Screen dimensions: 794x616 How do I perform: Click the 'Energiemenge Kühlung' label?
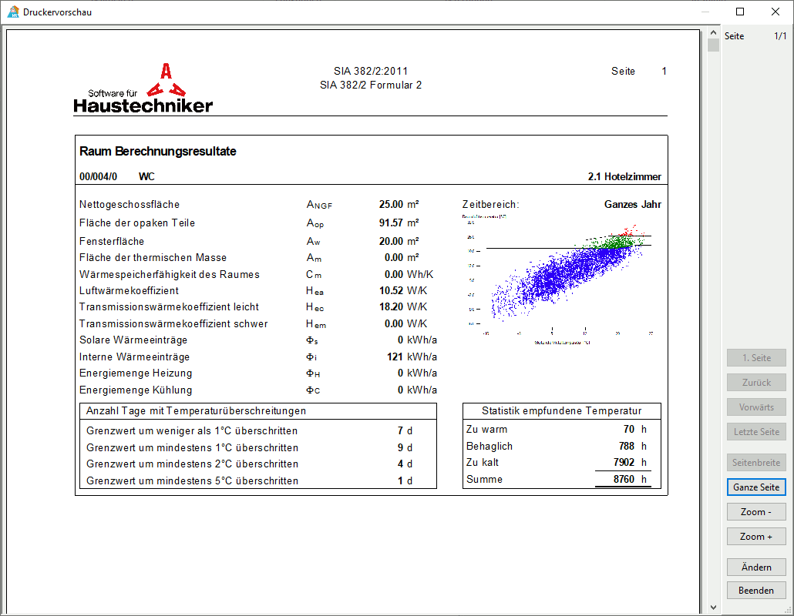(136, 390)
